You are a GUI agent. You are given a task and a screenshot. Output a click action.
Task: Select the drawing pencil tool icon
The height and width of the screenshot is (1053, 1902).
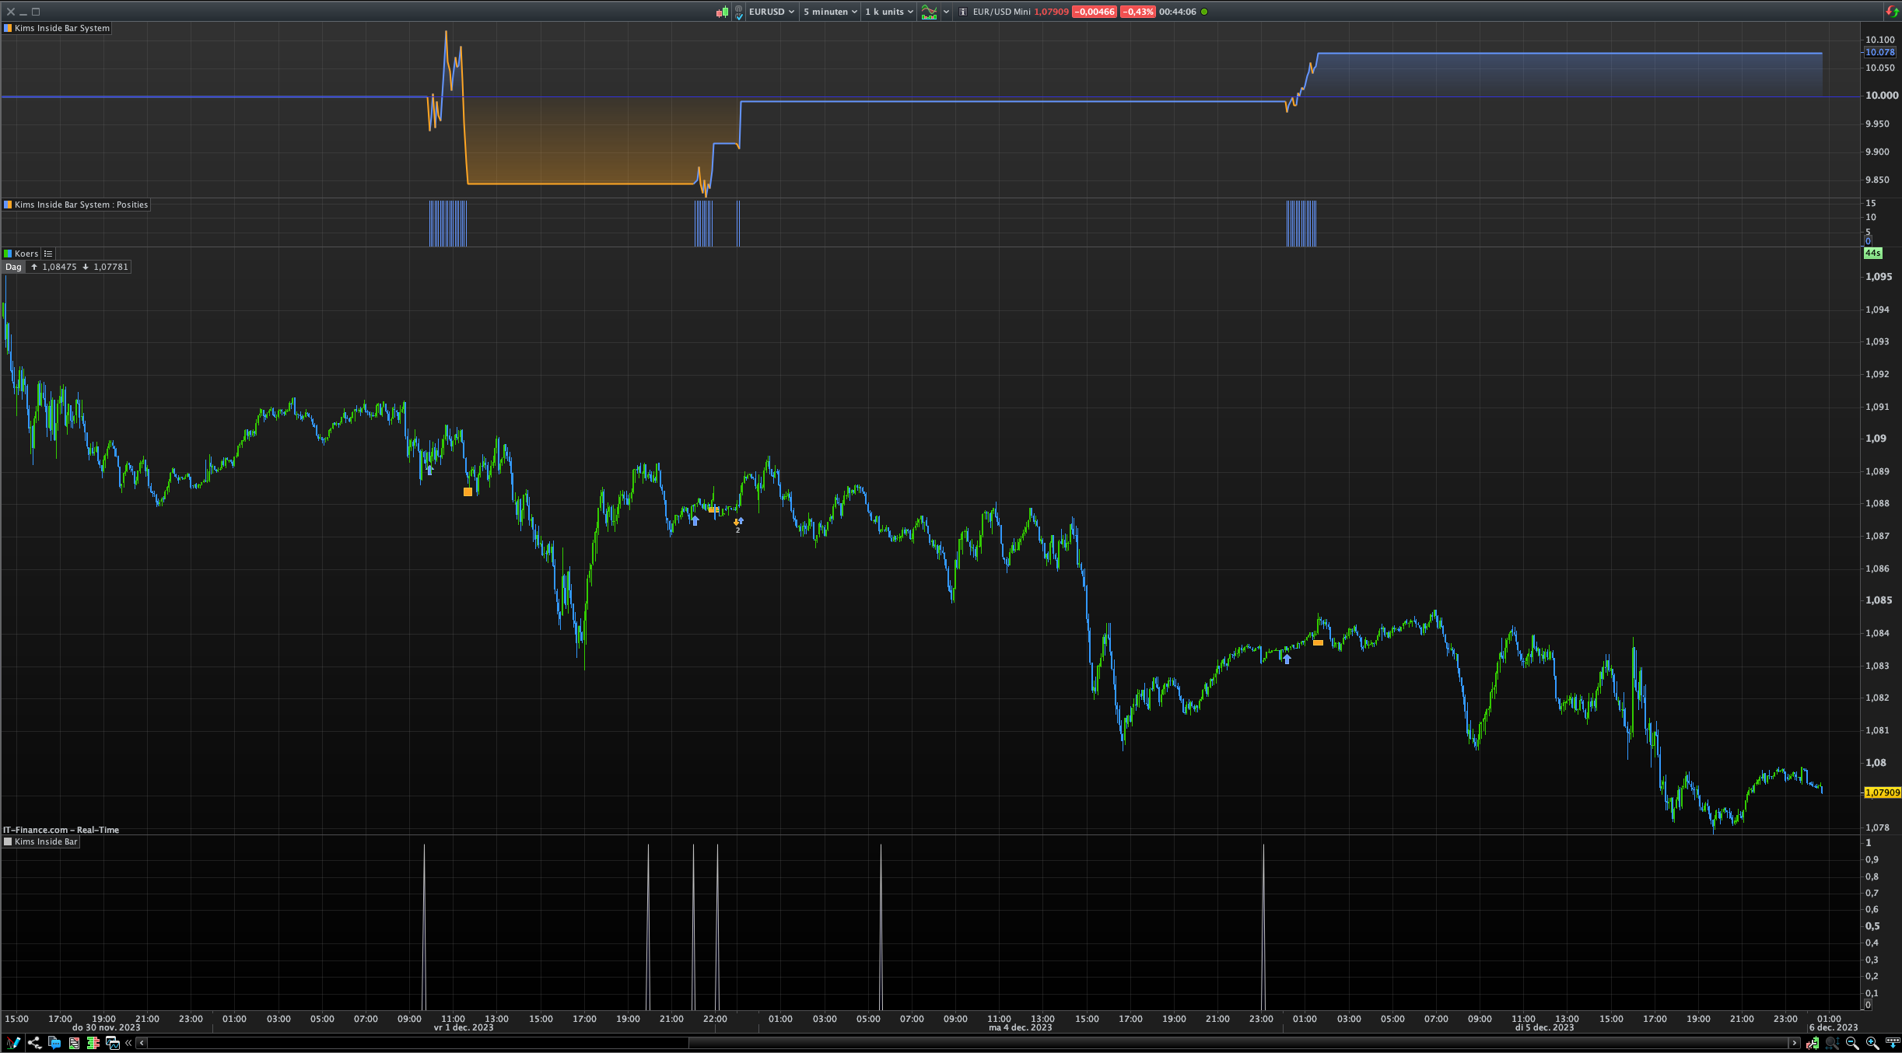13,1043
